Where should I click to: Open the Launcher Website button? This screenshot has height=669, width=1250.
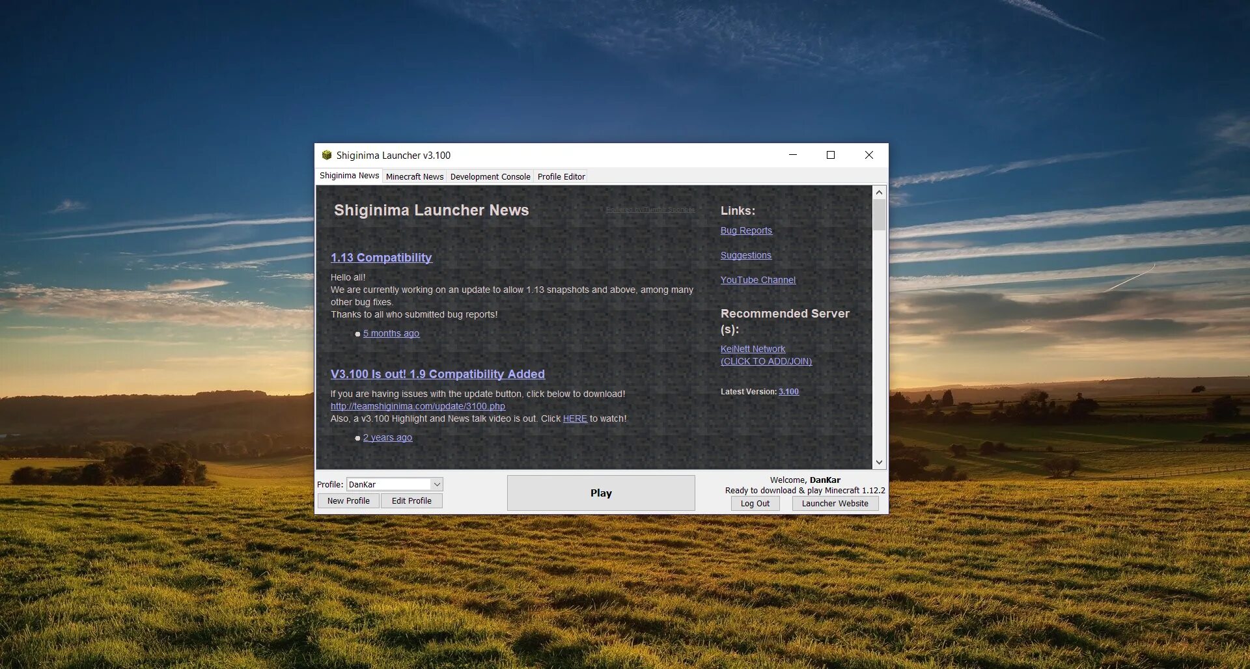tap(835, 504)
